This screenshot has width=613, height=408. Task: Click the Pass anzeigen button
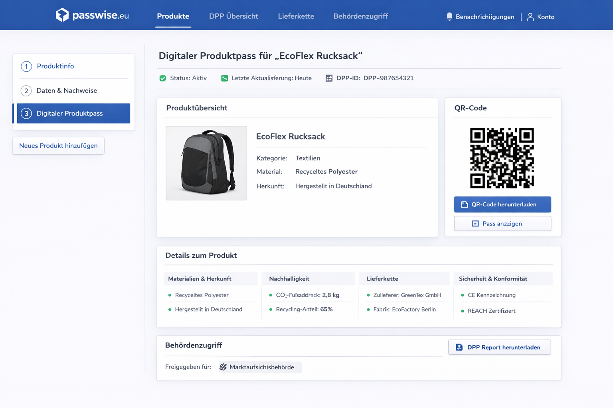(x=502, y=224)
